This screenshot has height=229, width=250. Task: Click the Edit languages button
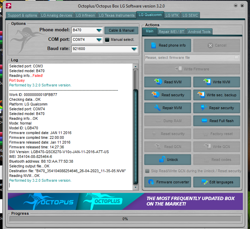[x=217, y=182]
